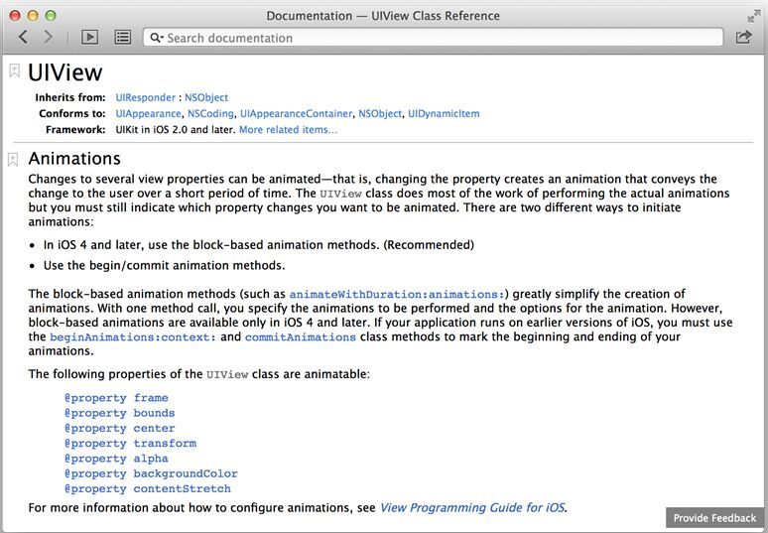Viewport: 768px width, 533px height.
Task: Follow beginAnimations:context: link
Action: (133, 337)
